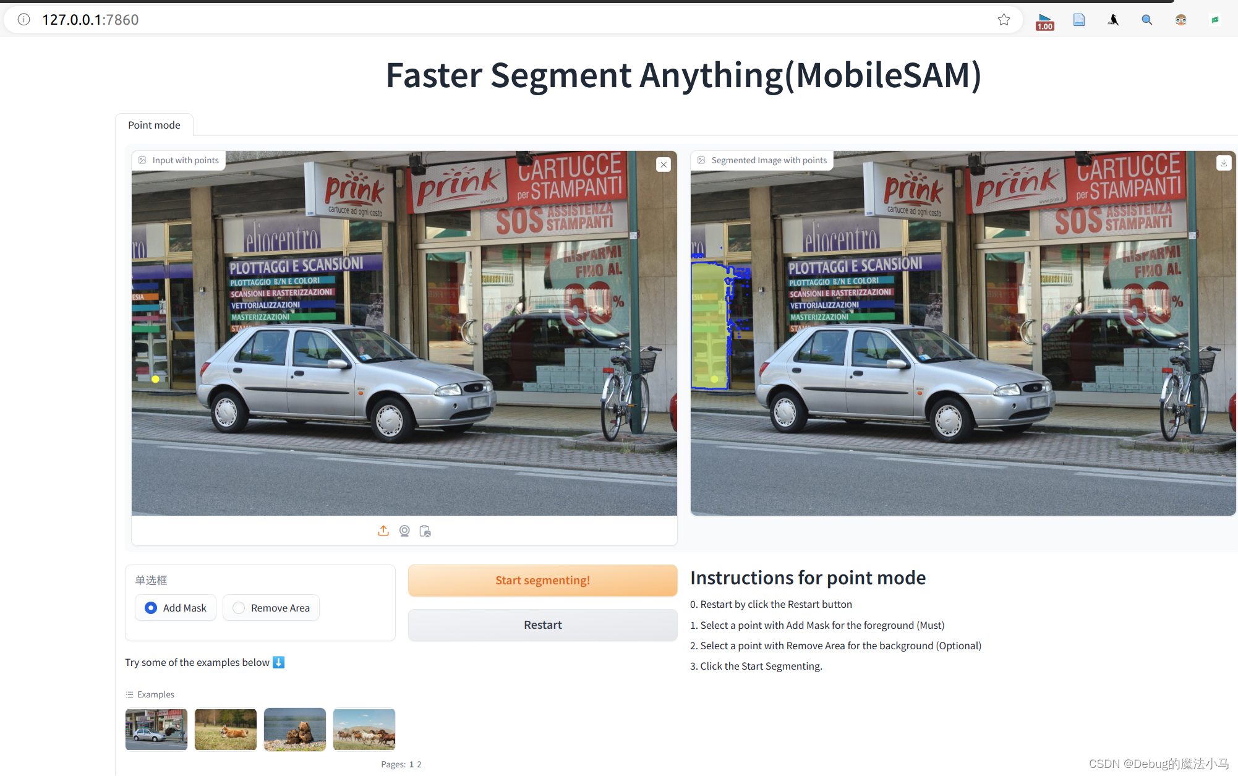Switch to Point mode tab
This screenshot has width=1238, height=776.
tap(154, 125)
